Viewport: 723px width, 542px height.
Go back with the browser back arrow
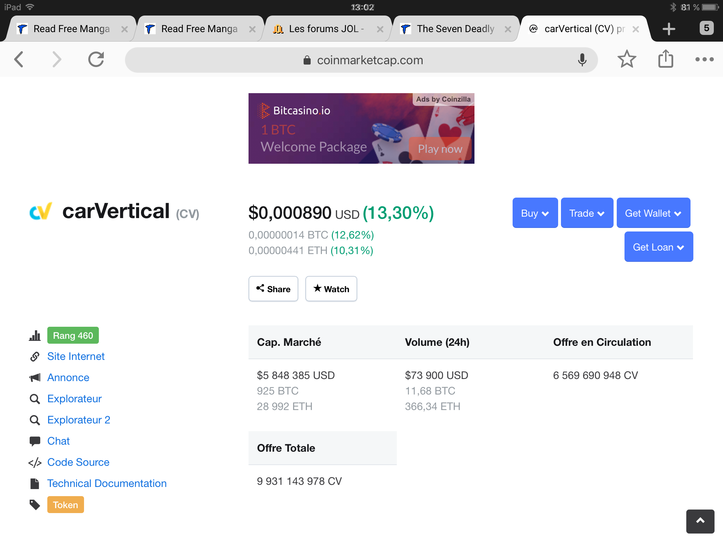[19, 59]
